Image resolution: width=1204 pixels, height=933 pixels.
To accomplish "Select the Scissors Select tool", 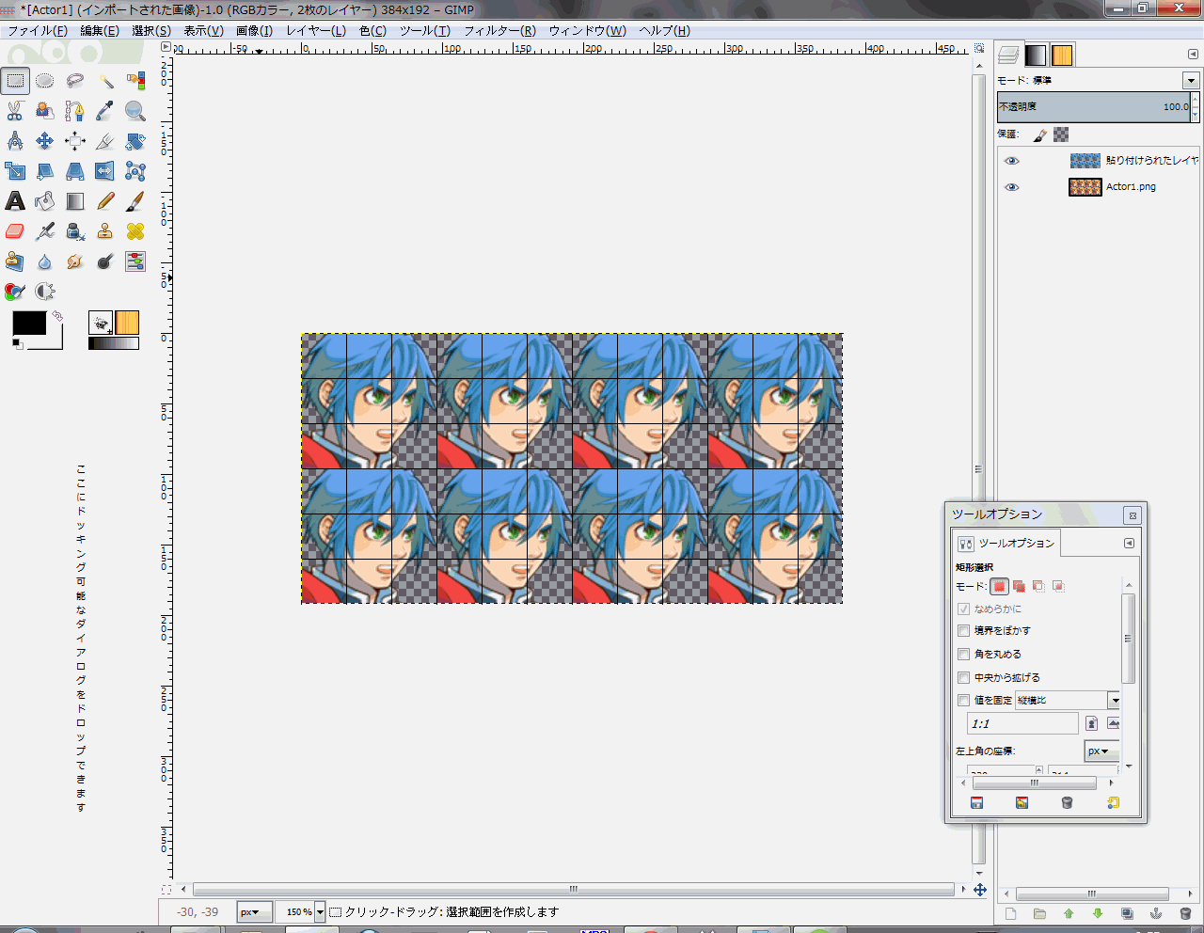I will [15, 111].
